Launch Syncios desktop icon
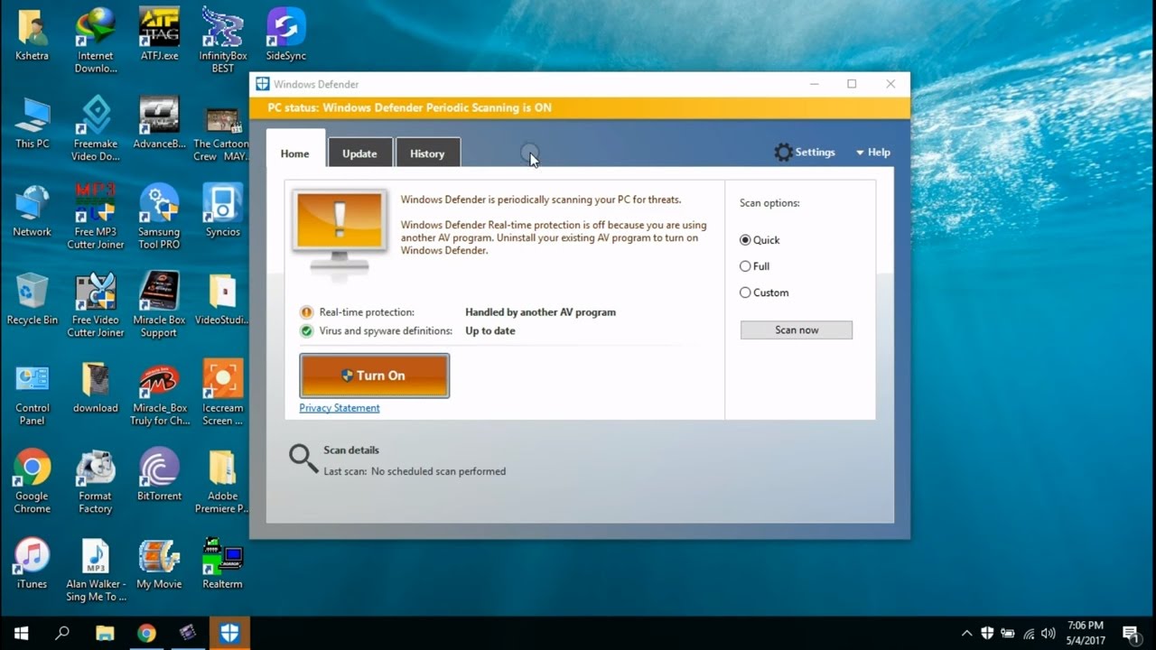Screen dimensions: 1156x650 coord(222,210)
